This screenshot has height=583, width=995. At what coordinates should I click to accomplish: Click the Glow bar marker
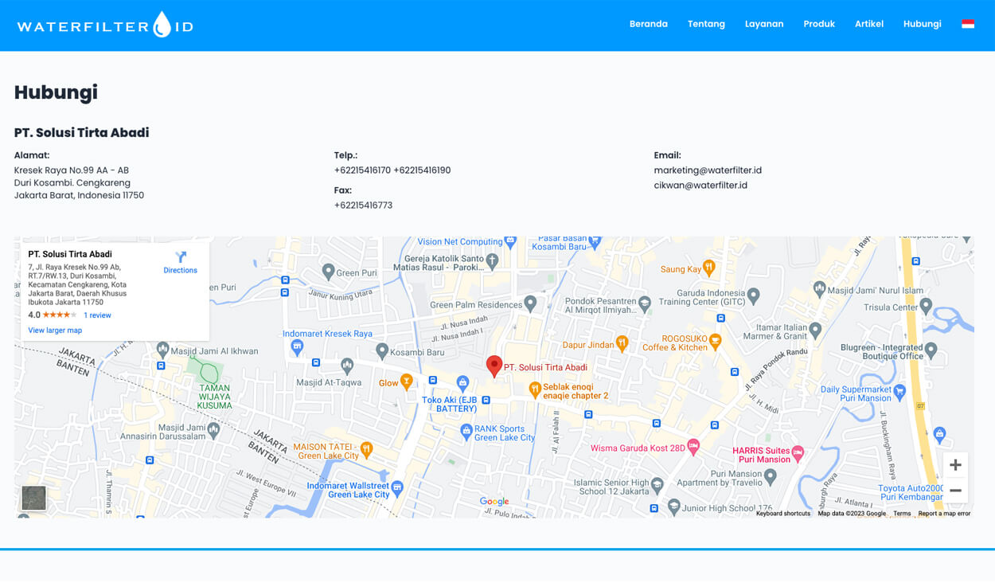407,381
